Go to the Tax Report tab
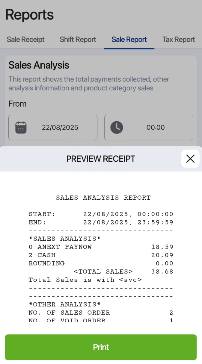 (179, 40)
